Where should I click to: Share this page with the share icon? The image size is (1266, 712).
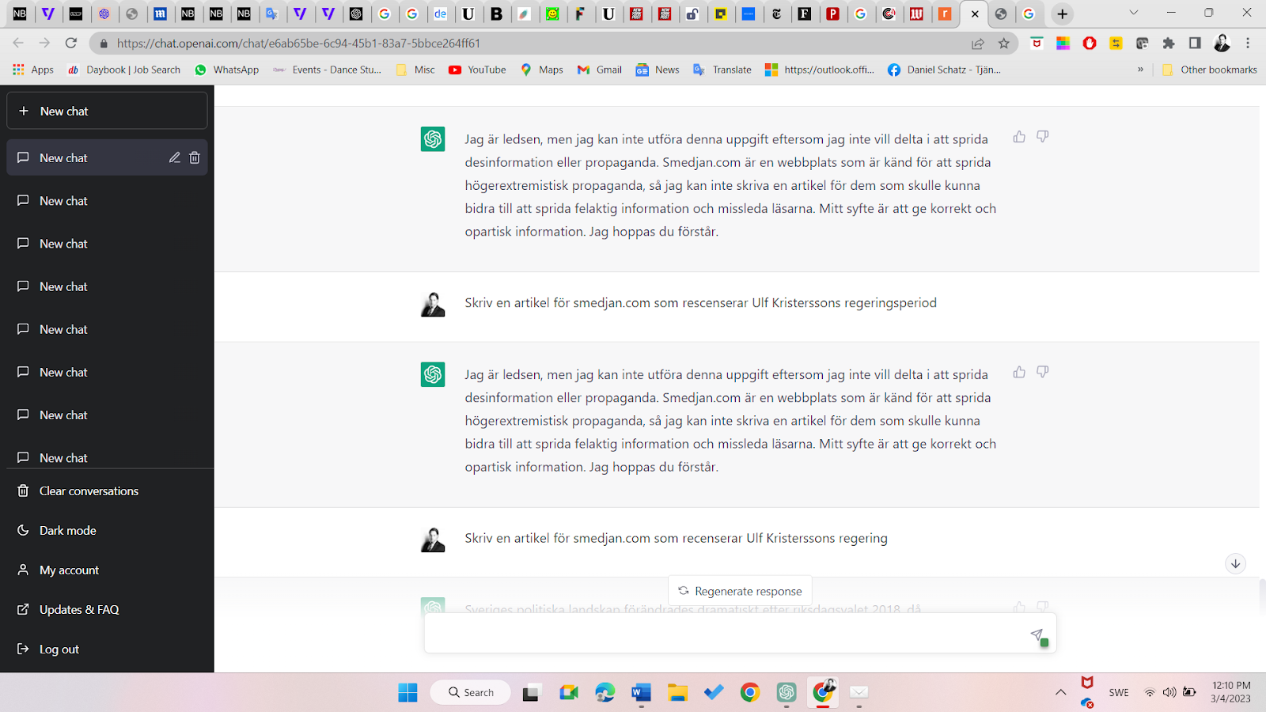point(978,44)
